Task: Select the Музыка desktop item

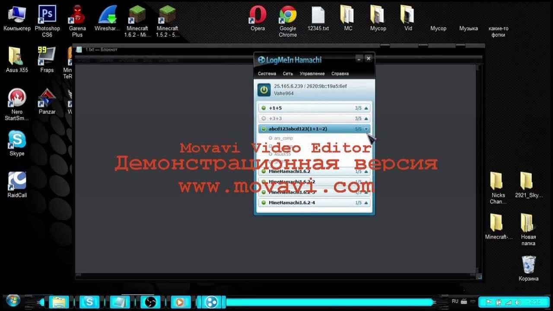Action: tap(468, 29)
